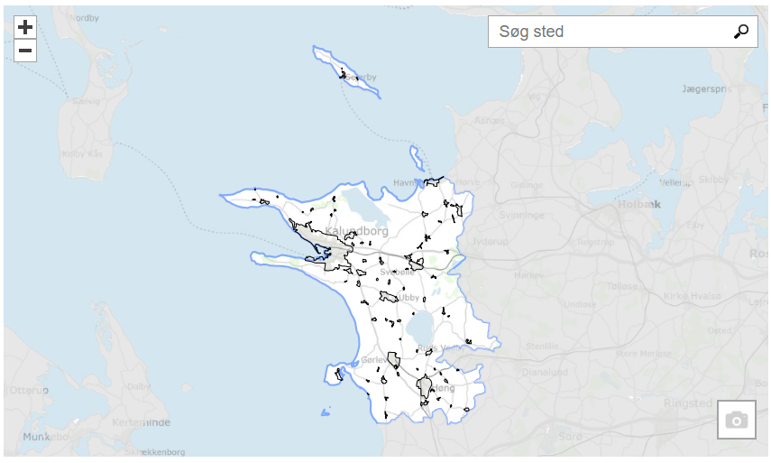771x463 pixels.
Task: Zoom in on the map
Action: point(25,27)
